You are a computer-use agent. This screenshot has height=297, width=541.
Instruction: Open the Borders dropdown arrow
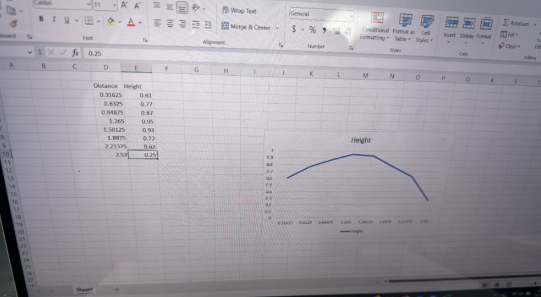point(98,21)
